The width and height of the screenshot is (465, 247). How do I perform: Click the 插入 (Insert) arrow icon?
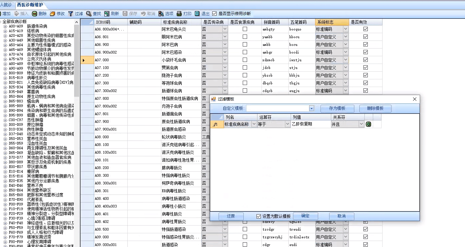(x=16, y=14)
